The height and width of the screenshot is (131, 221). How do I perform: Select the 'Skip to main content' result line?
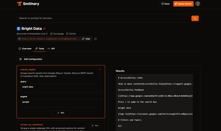[x=155, y=84]
